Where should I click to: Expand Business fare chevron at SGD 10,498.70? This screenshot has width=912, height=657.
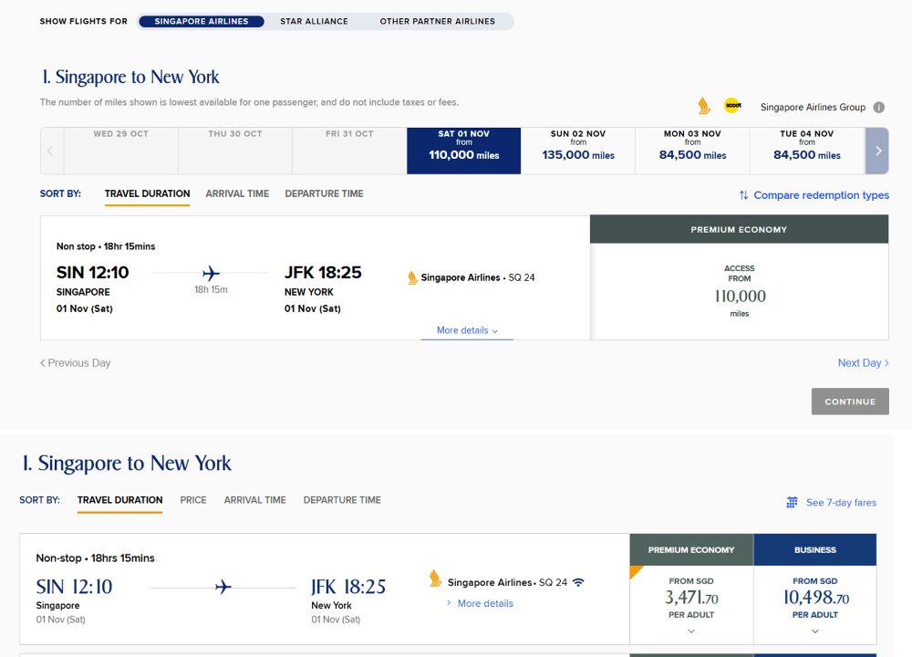814,631
